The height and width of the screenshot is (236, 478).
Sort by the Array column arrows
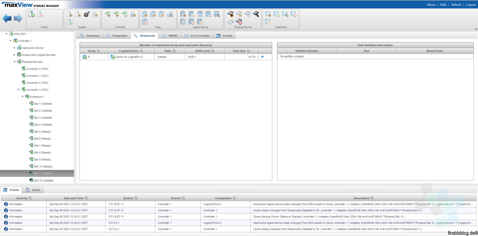coord(98,51)
